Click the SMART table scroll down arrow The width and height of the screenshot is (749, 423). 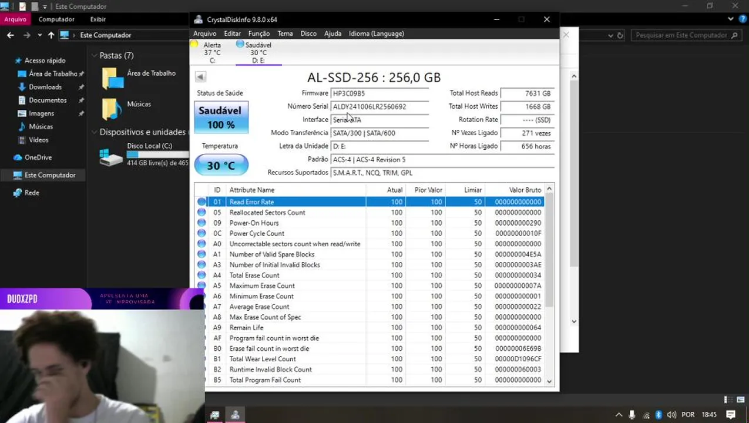tap(549, 381)
